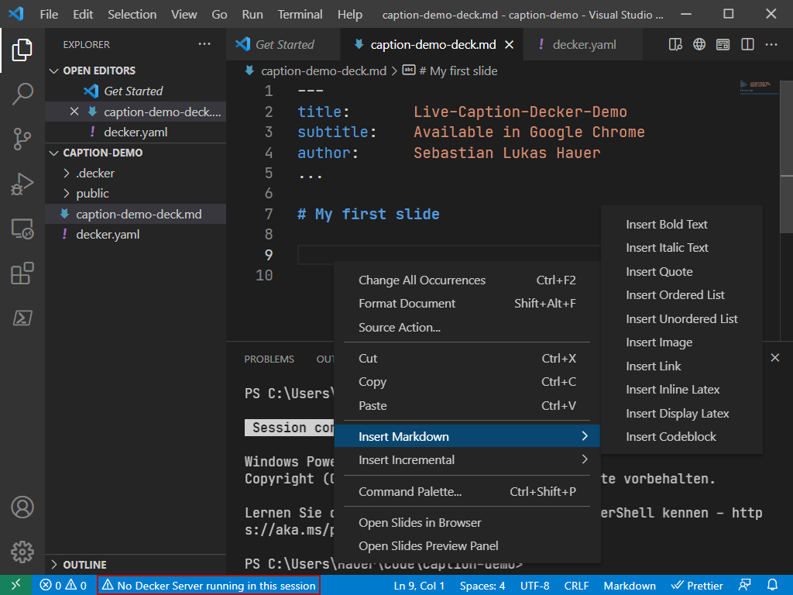Expand the .decker folder
This screenshot has height=595, width=793.
tap(94, 173)
